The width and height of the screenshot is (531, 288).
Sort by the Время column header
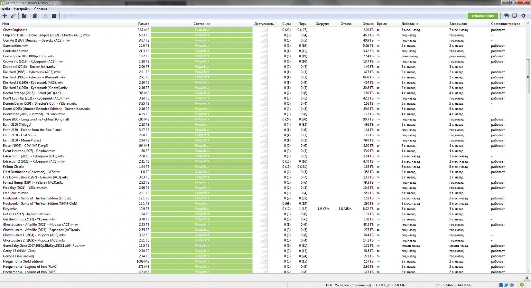382,24
